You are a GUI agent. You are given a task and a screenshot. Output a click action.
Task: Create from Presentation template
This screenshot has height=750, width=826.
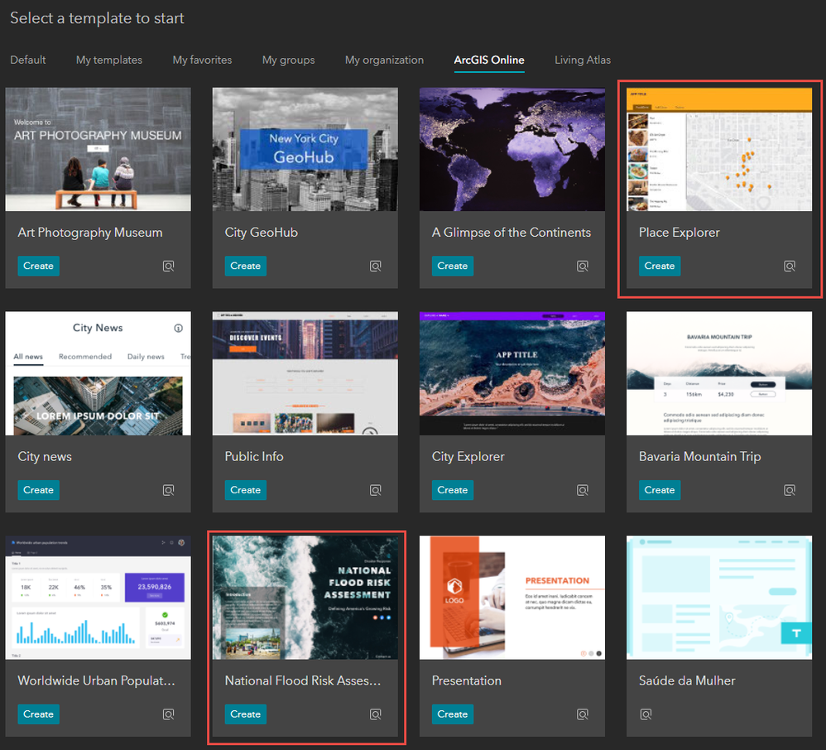point(453,714)
